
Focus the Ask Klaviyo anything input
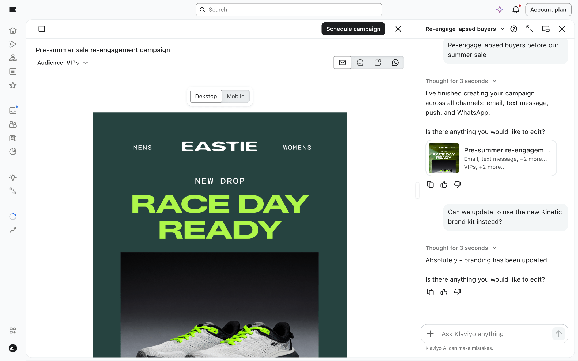[495, 334]
